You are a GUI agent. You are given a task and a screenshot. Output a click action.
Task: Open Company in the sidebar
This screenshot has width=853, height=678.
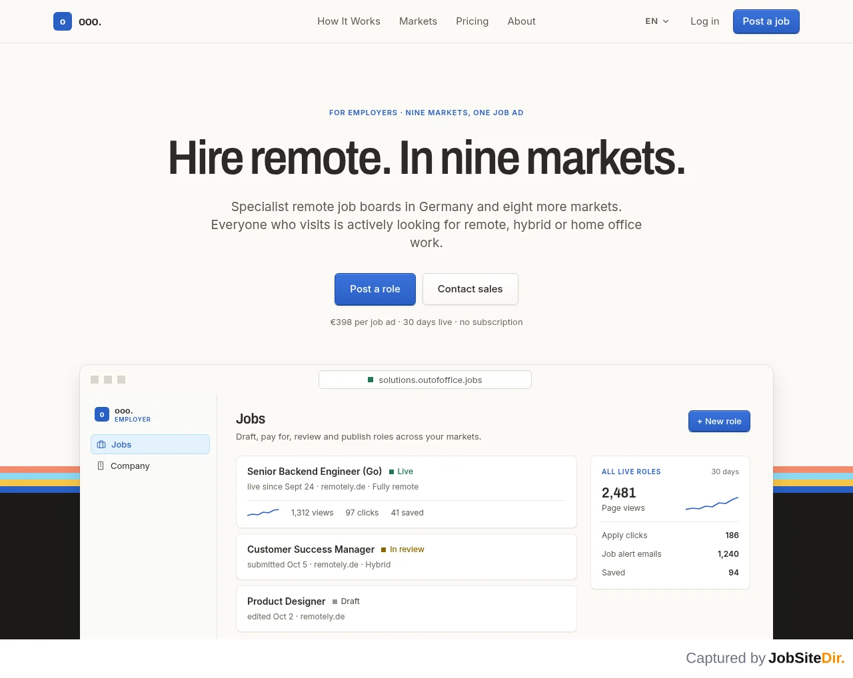click(150, 466)
